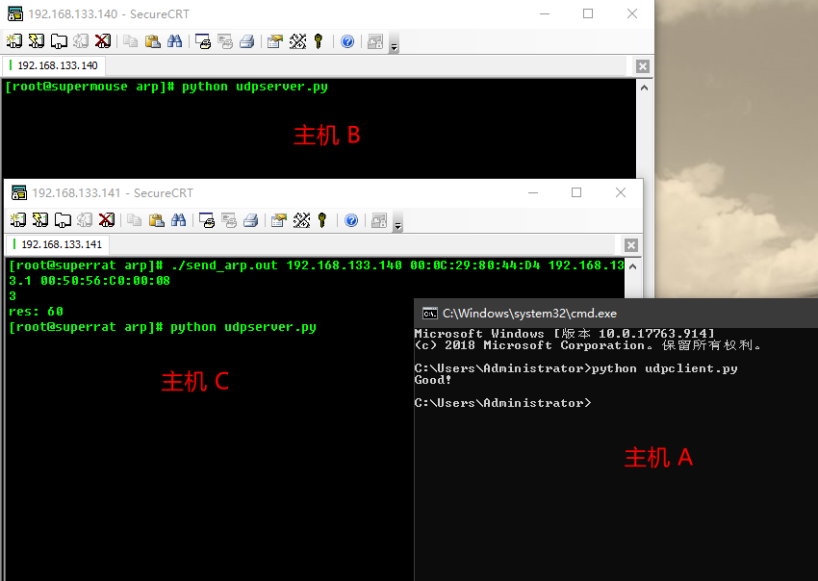The height and width of the screenshot is (581, 818).
Task: Click Find binoculars icon in 192.168.133.141 window
Action: pyautogui.click(x=178, y=220)
